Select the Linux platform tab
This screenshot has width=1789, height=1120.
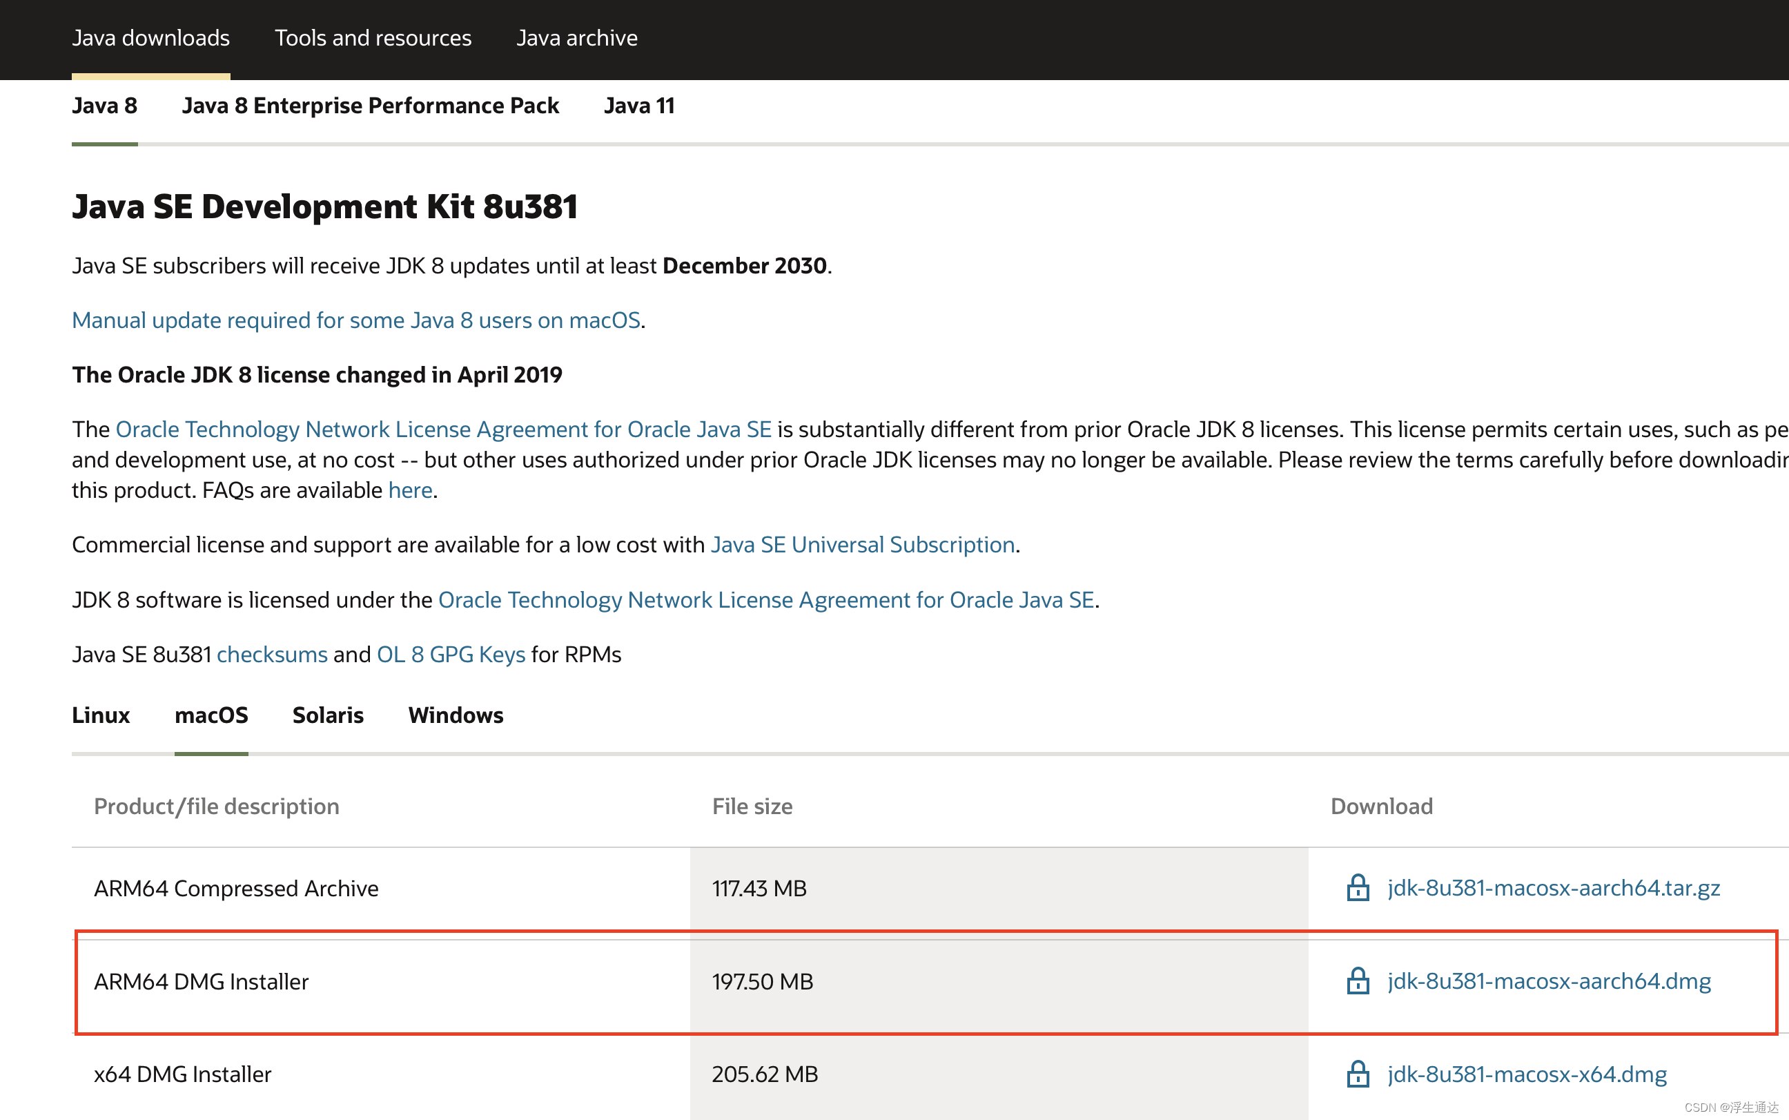[x=101, y=715]
